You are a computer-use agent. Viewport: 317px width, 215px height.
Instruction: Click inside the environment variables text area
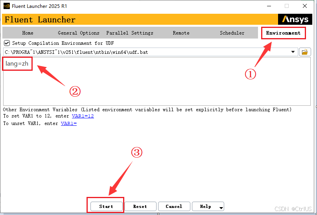(x=157, y=81)
